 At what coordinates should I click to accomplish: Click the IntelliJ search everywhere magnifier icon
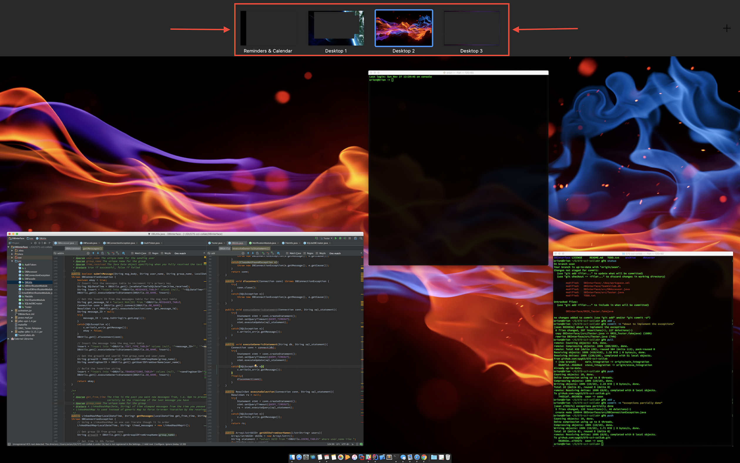(x=361, y=238)
